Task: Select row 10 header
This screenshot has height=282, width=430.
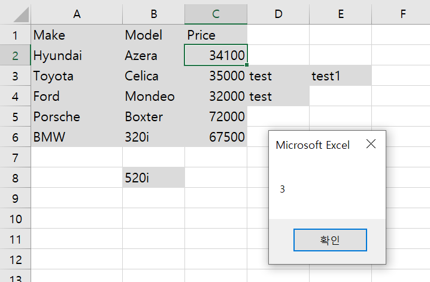Action: point(16,218)
